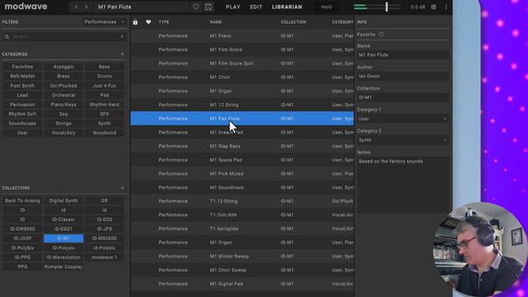Select T1 Ooh/Ahh performance row
The width and height of the screenshot is (528, 297).
(x=242, y=214)
